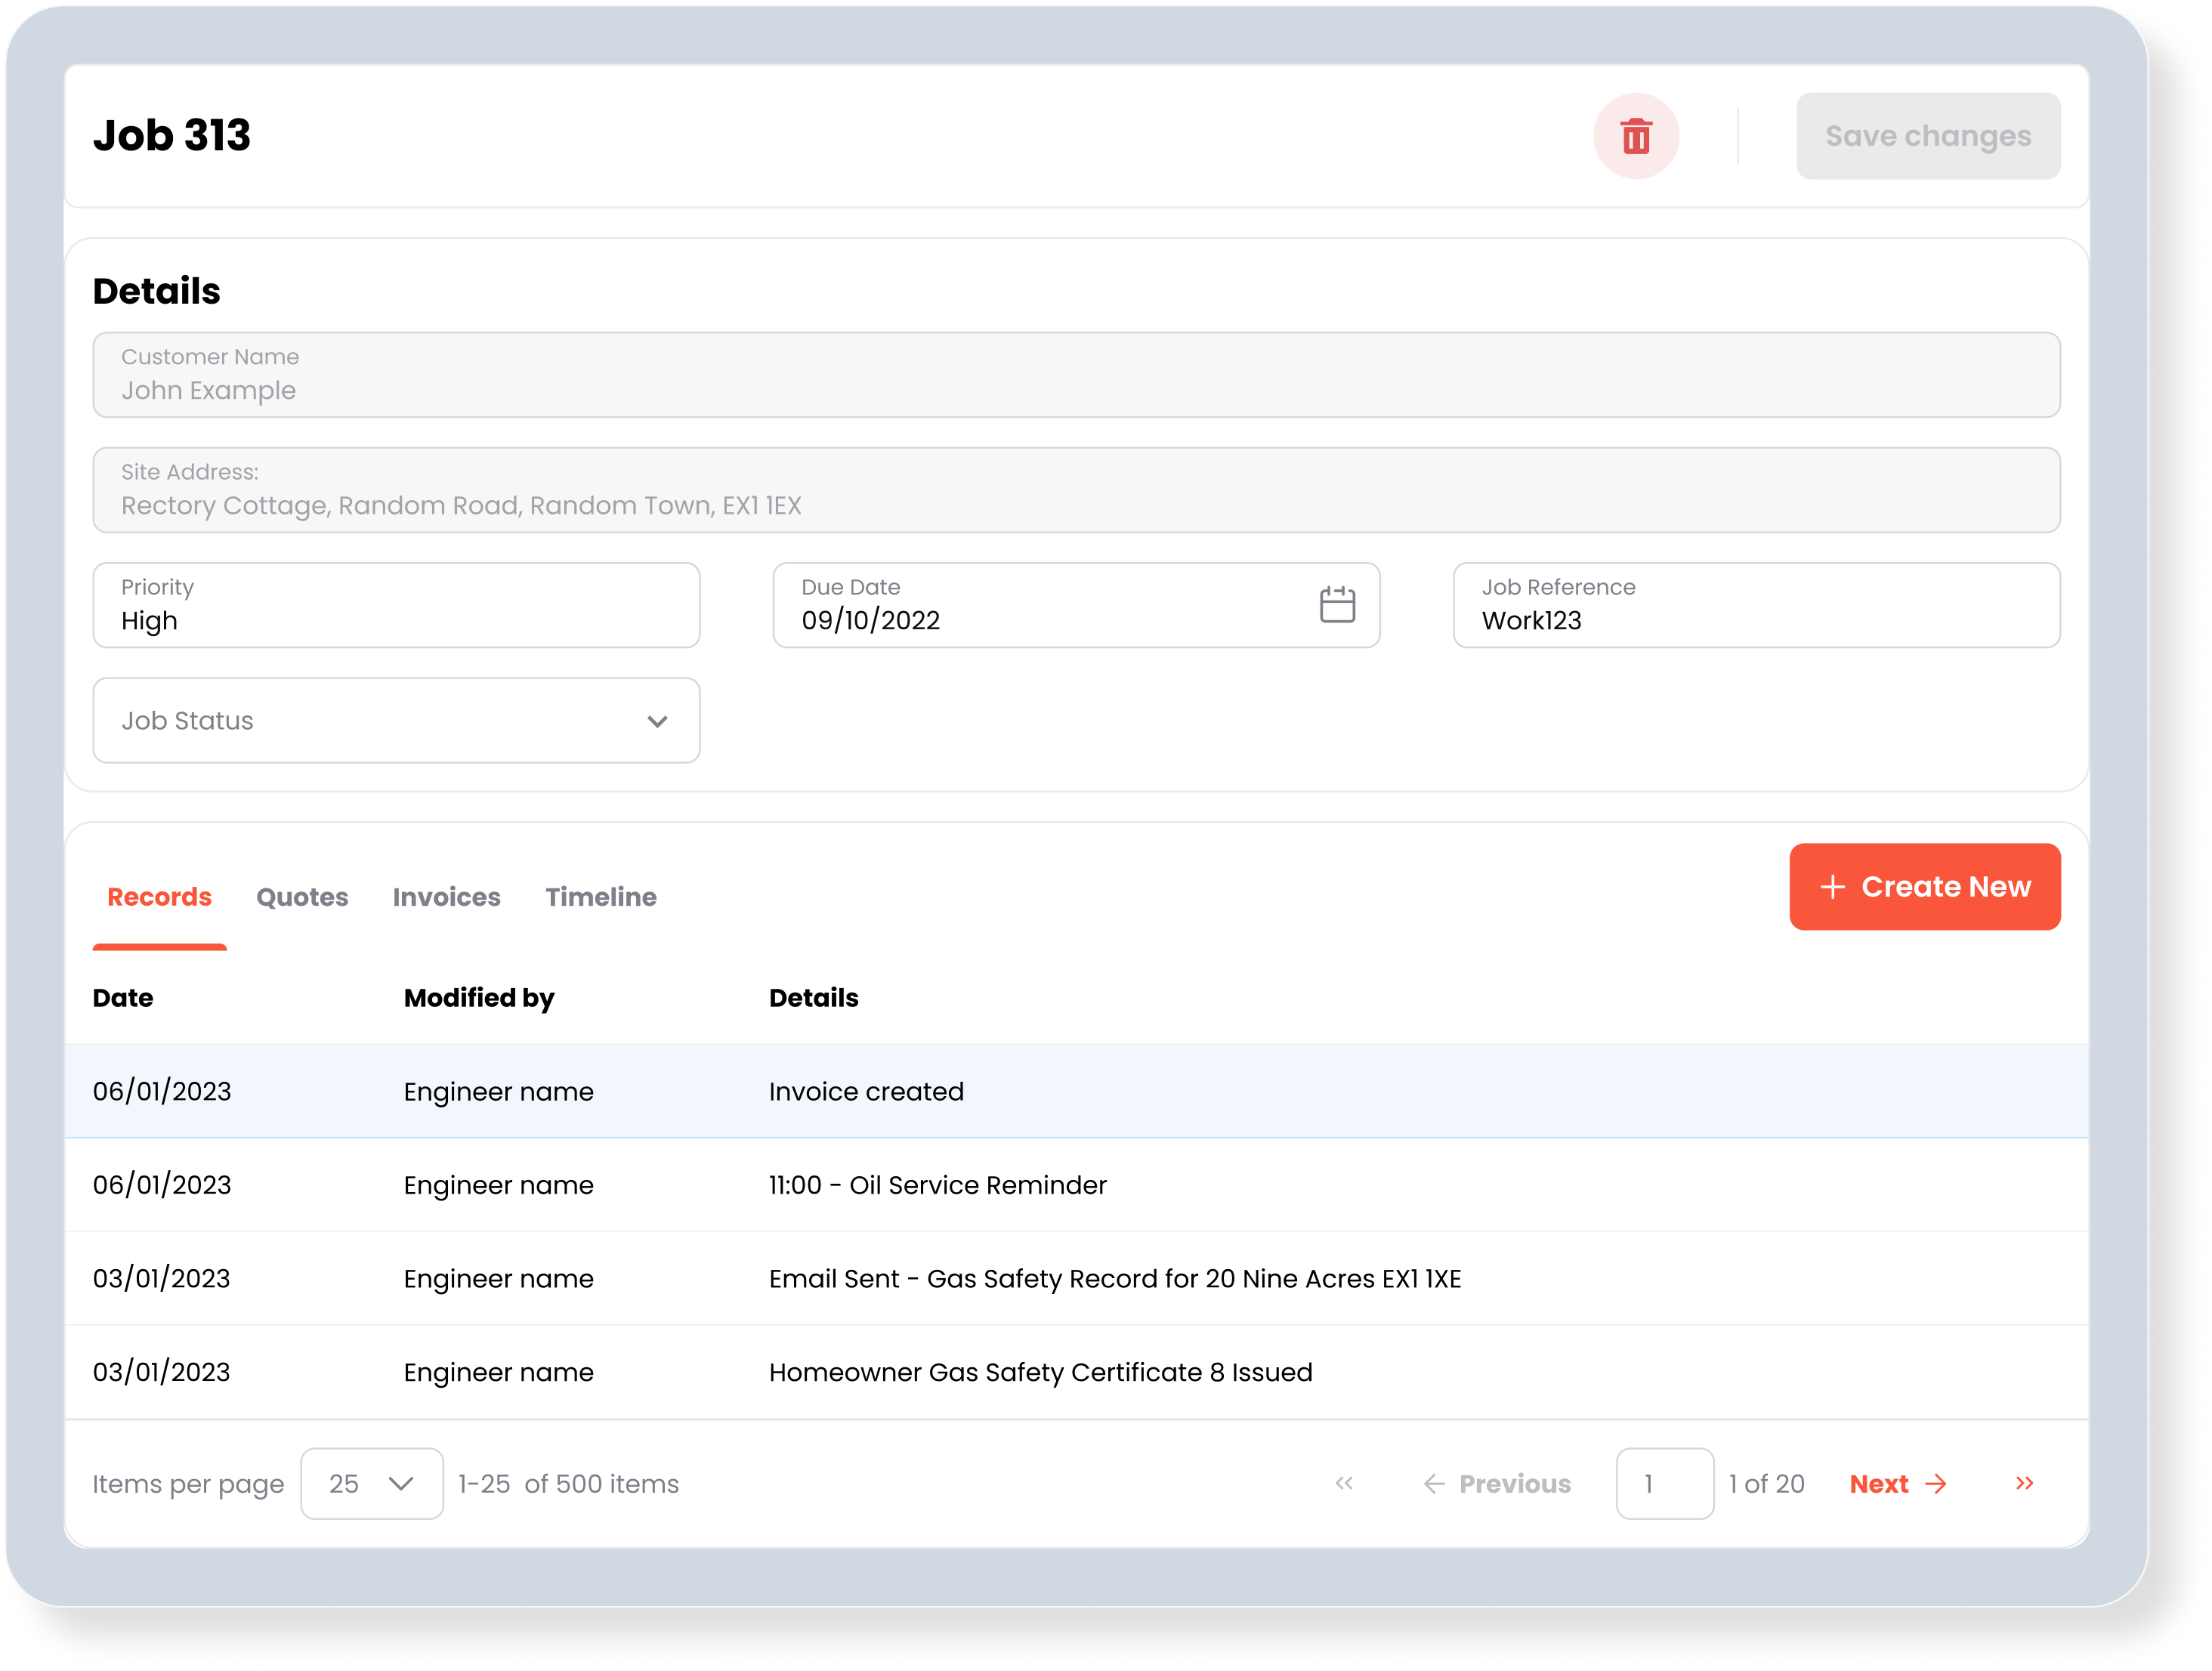Expand the Job Status dropdown
2212x1671 pixels.
coord(396,721)
